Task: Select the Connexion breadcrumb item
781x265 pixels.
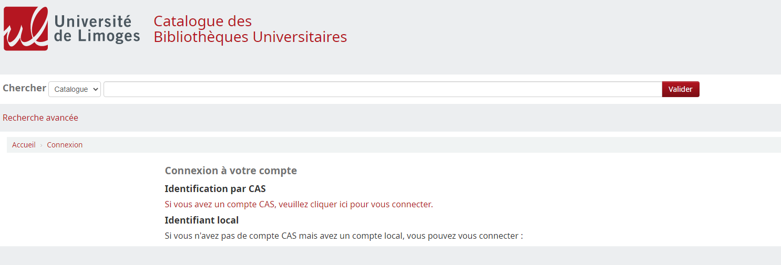Action: (65, 145)
